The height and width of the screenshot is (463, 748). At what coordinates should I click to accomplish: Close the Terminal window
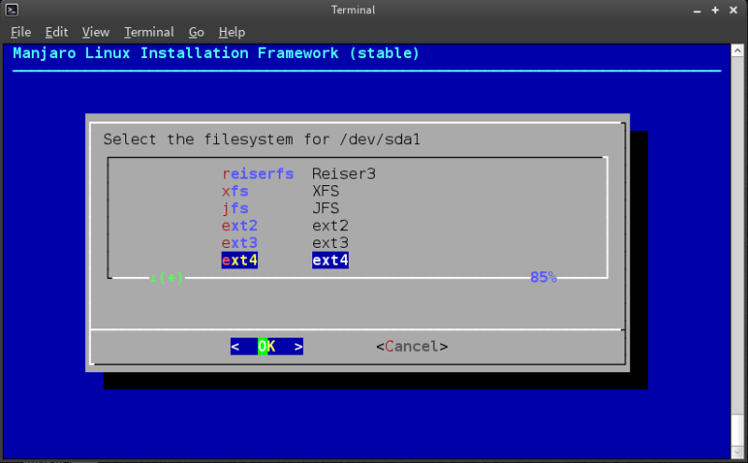733,10
